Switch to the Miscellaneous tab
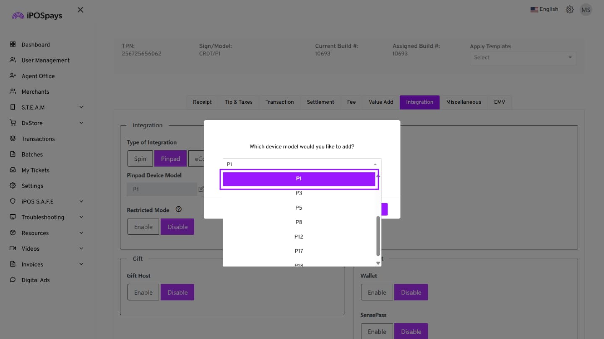Screen dimensions: 604x339 click(x=463, y=102)
